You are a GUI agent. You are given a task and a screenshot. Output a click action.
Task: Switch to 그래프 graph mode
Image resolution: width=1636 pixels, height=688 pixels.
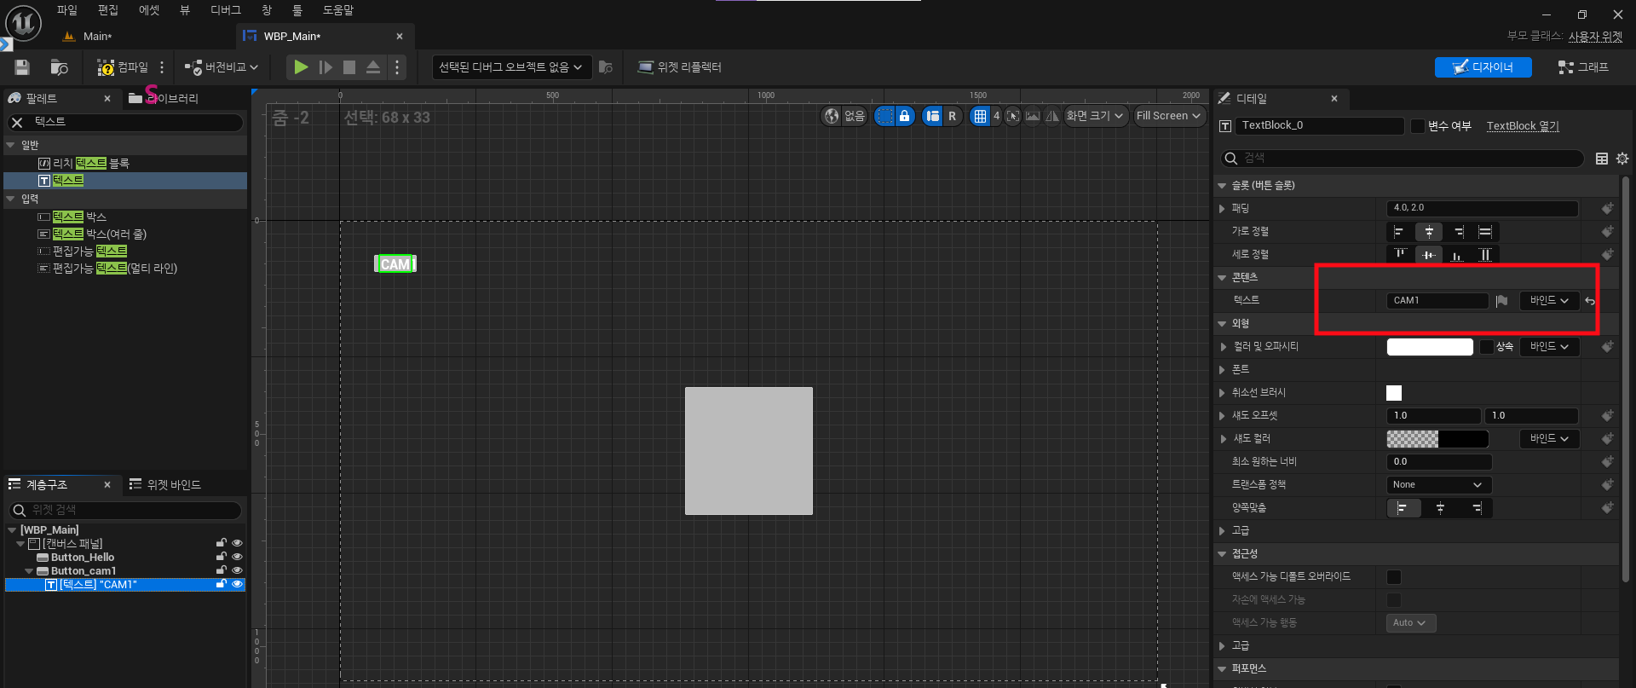(1583, 67)
